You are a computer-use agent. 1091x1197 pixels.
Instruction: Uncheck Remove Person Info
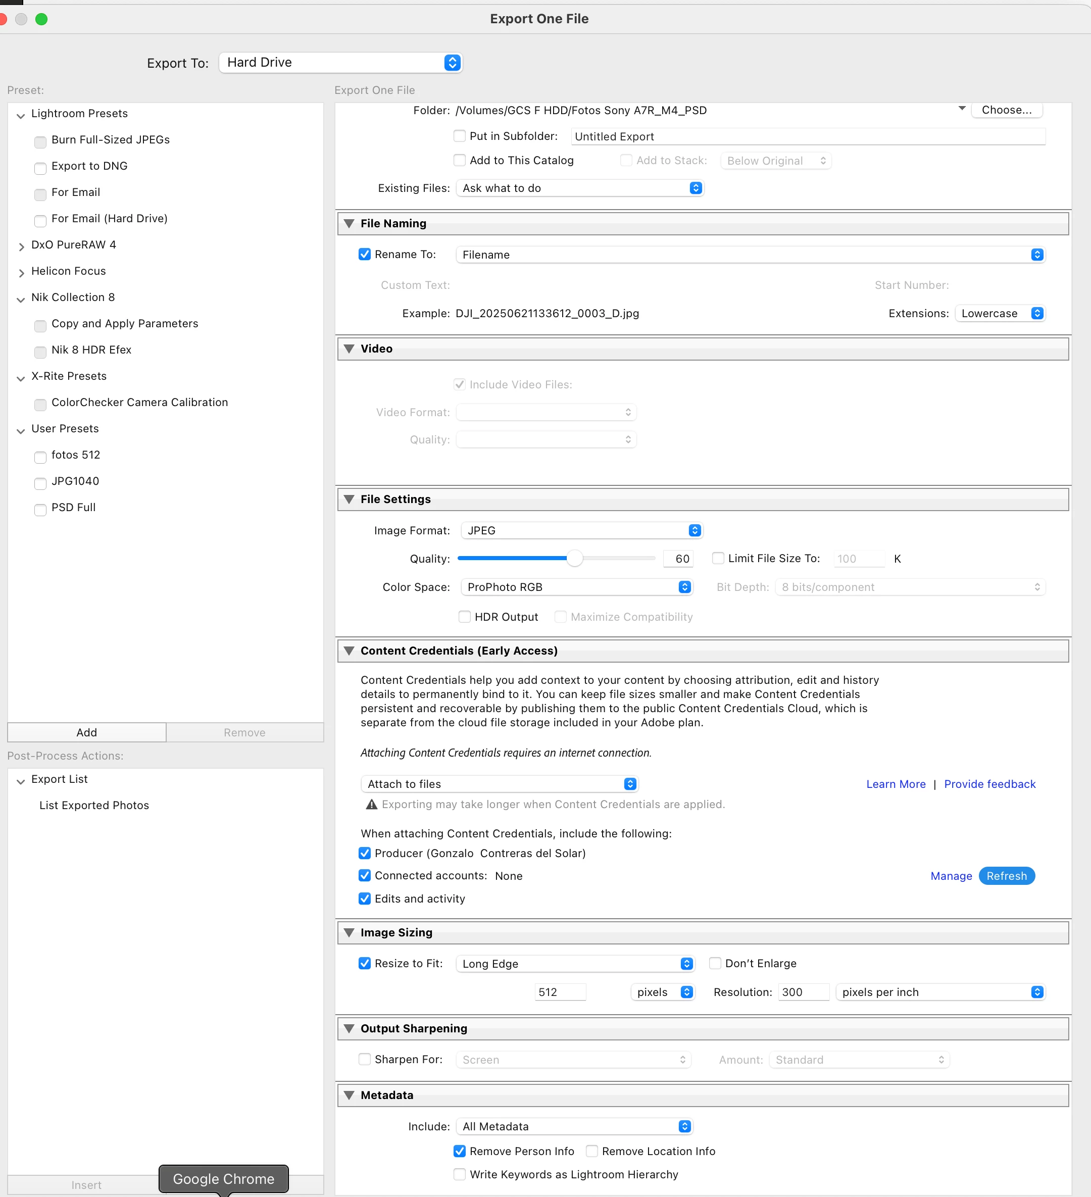(460, 1151)
